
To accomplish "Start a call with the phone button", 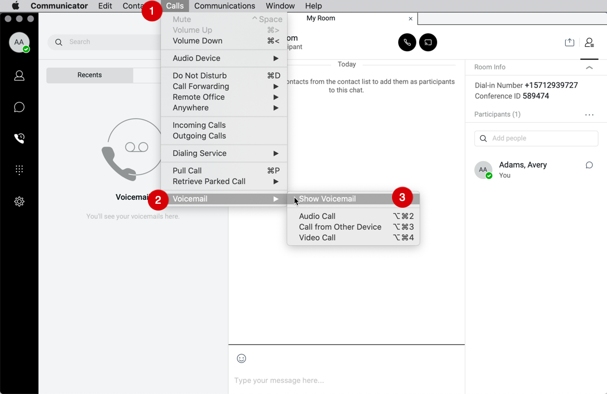I will pyautogui.click(x=407, y=42).
